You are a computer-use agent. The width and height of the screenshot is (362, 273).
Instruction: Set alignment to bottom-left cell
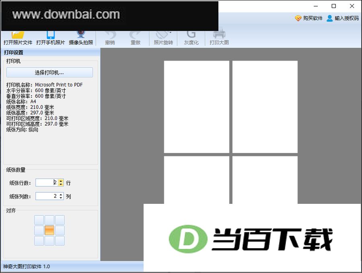coord(39,241)
